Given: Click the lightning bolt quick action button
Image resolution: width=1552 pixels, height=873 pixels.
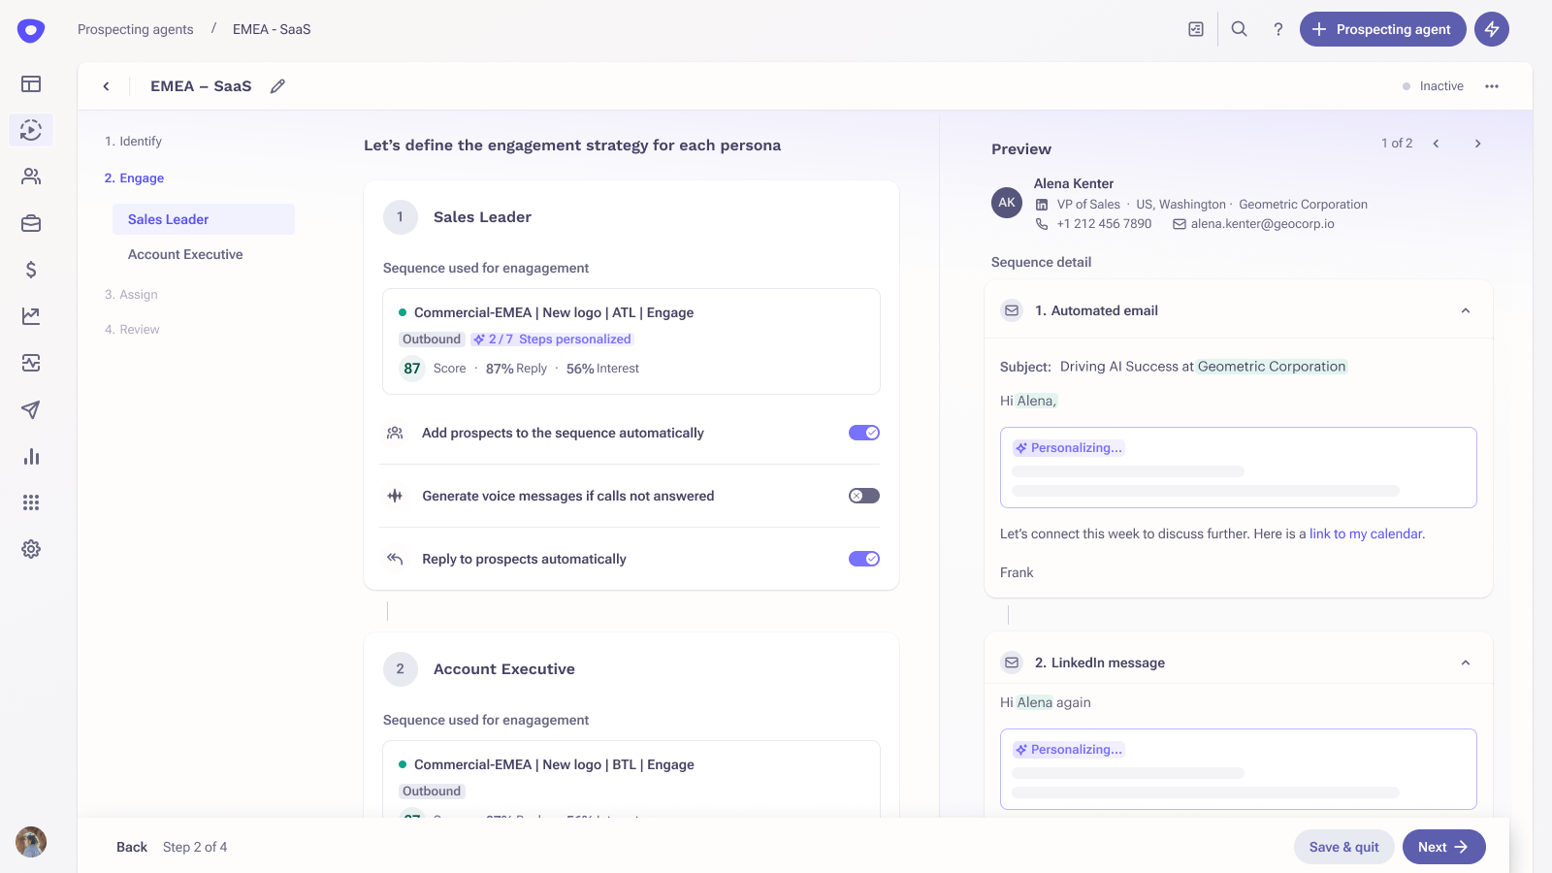Looking at the screenshot, I should (x=1492, y=29).
